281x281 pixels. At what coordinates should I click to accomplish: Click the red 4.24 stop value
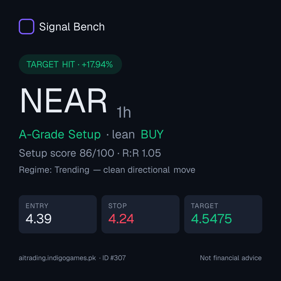(x=121, y=219)
